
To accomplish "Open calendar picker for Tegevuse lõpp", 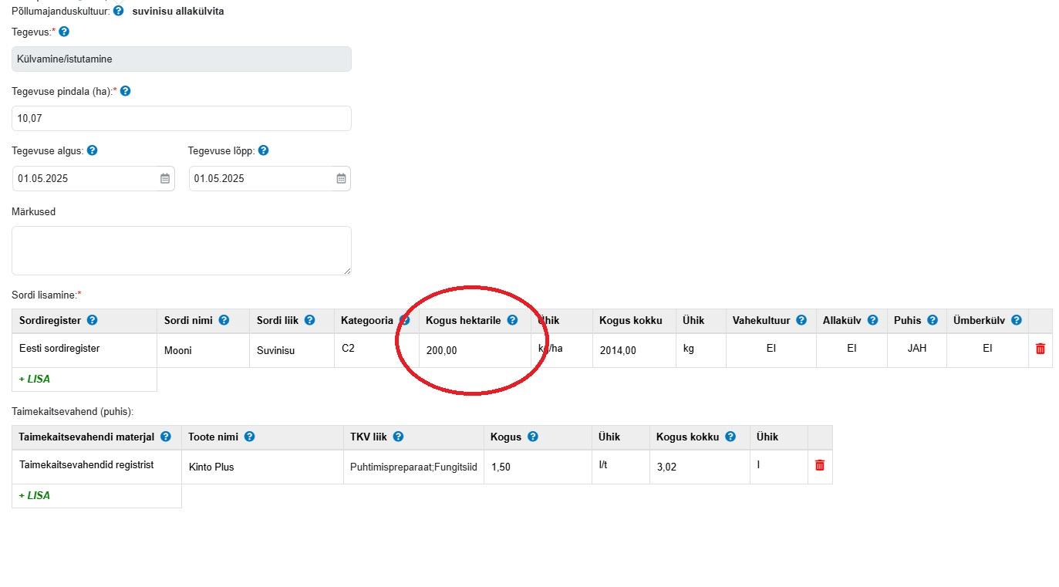I will coord(341,178).
